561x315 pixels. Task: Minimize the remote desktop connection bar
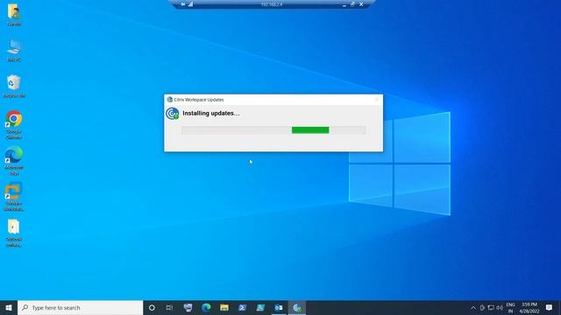point(344,4)
